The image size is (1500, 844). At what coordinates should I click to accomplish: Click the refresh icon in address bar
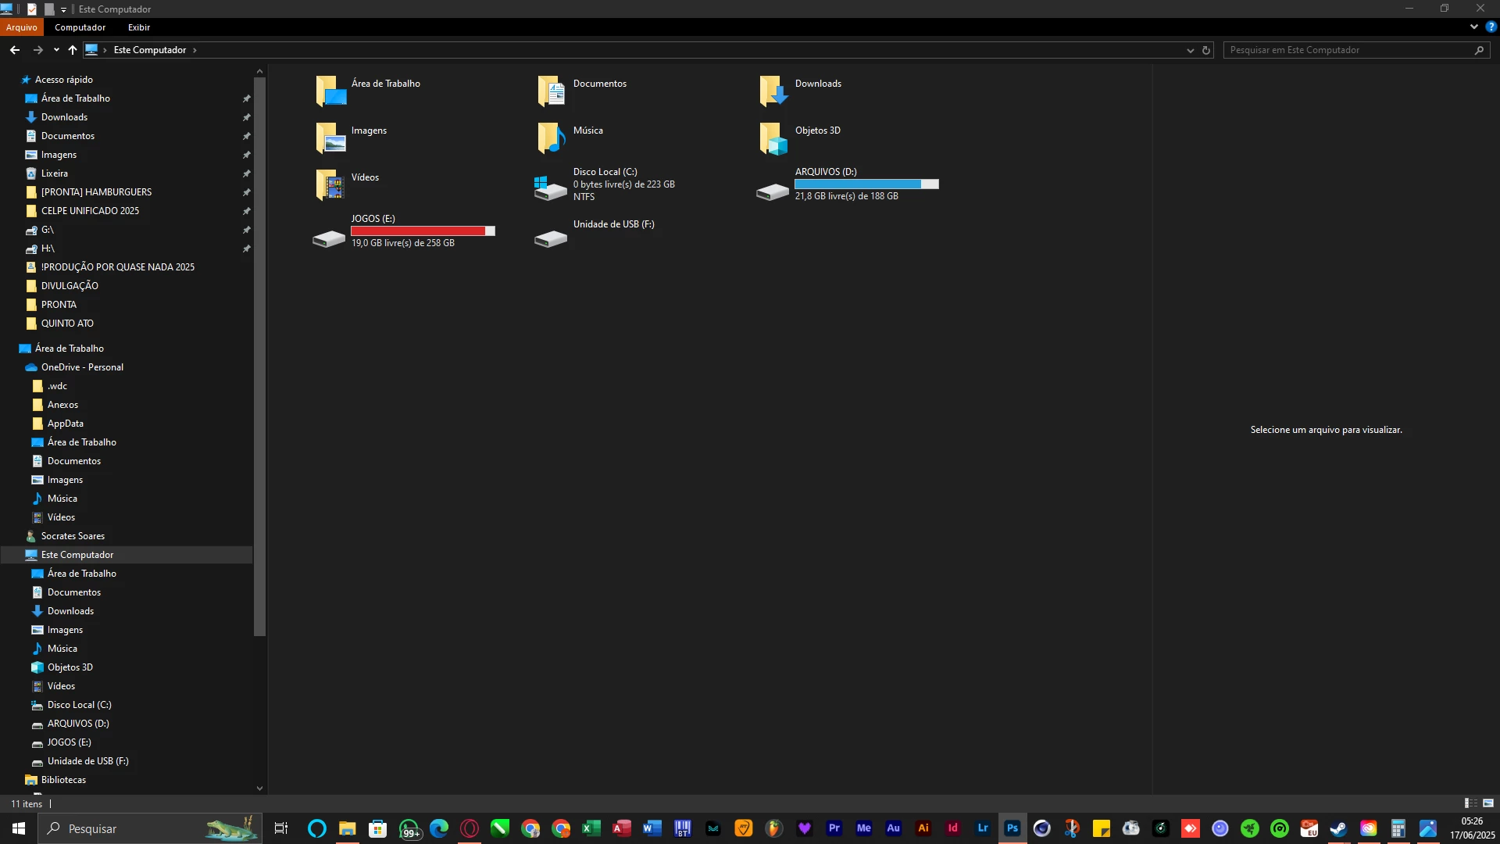1206,50
